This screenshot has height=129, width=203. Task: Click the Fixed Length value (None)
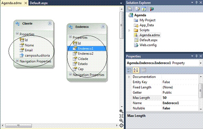(168, 87)
